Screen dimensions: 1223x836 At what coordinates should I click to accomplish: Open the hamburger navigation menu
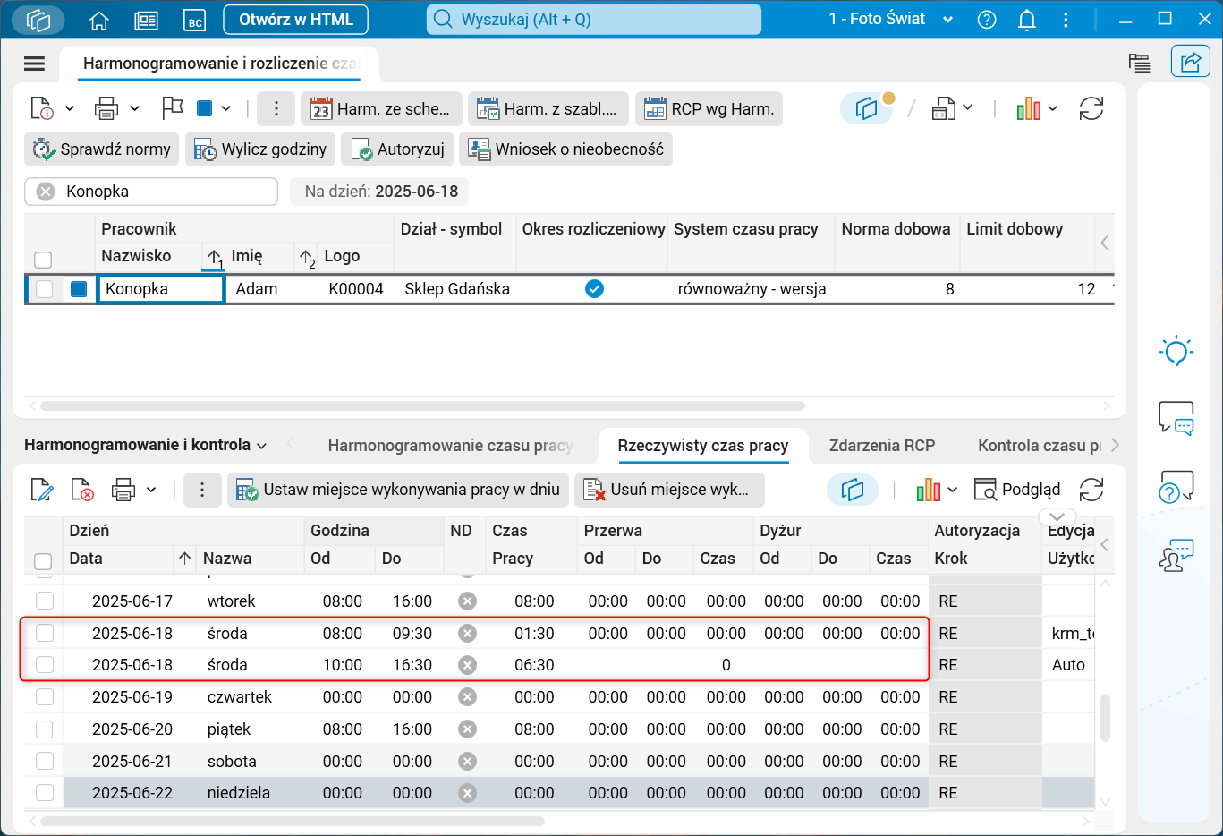34,64
